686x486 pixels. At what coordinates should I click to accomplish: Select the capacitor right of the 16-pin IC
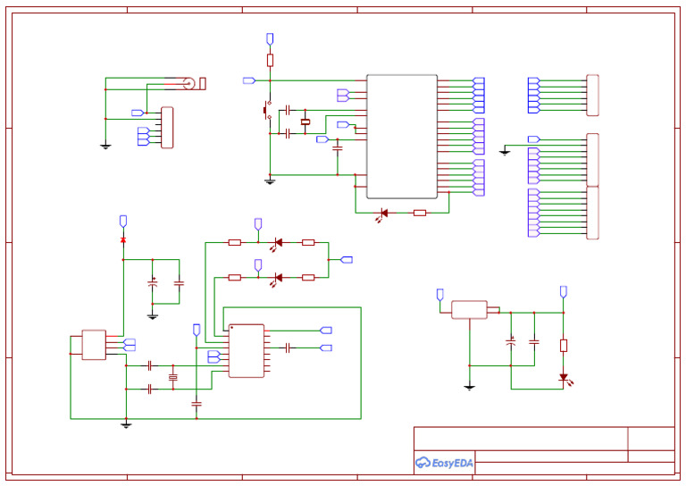click(288, 348)
